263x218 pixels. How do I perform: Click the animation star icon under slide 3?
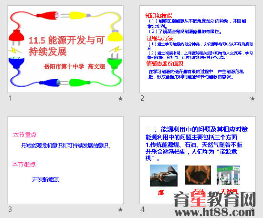[120, 209]
